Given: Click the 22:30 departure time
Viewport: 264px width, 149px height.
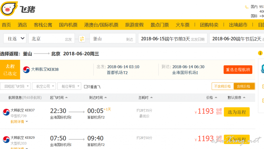Looking at the screenshot, I should pos(58,111).
